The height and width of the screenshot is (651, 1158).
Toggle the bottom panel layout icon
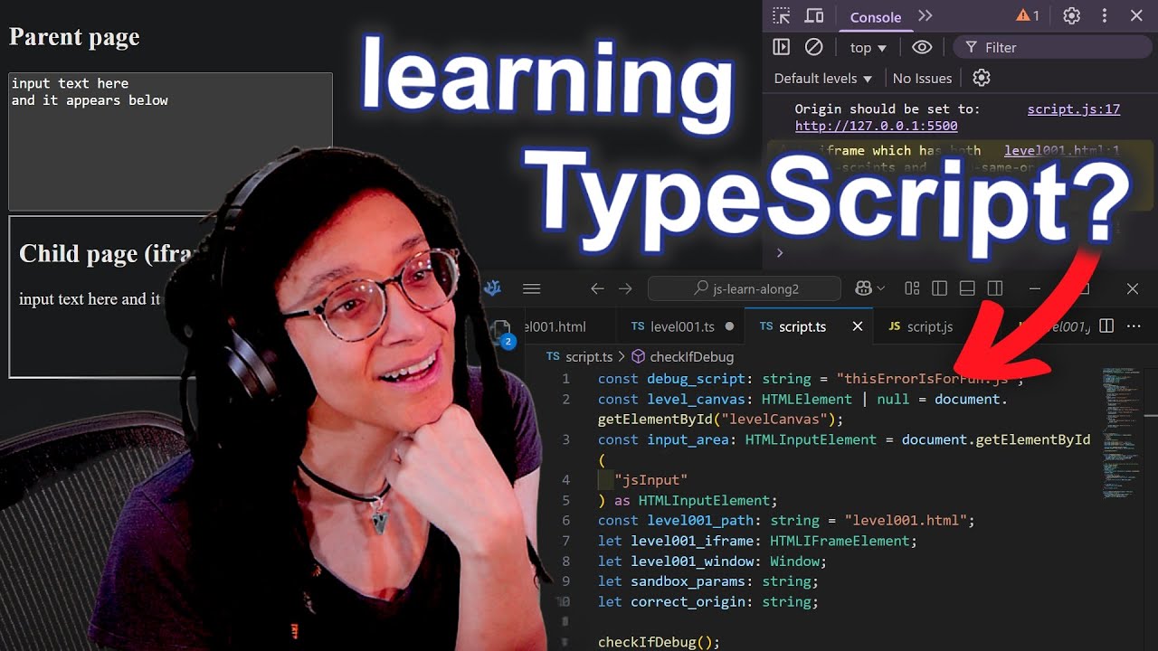pos(967,288)
